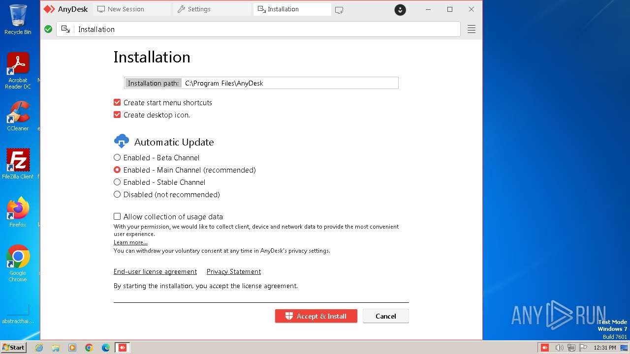The width and height of the screenshot is (630, 354).
Task: Switch to the Settings tab
Action: tap(212, 9)
